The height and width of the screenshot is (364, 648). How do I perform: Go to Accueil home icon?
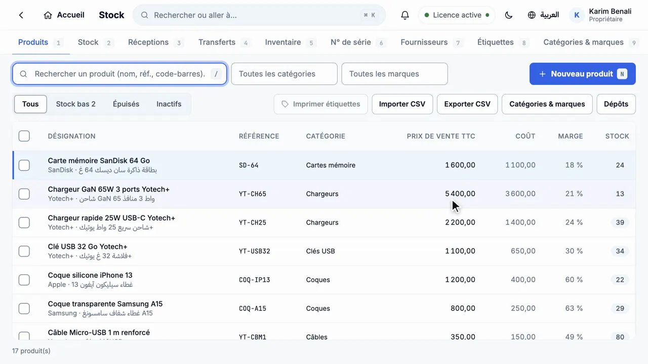(48, 15)
